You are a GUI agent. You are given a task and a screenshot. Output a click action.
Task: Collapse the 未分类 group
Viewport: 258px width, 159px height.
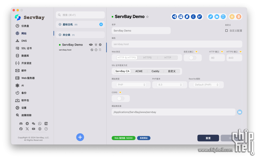pos(60,35)
